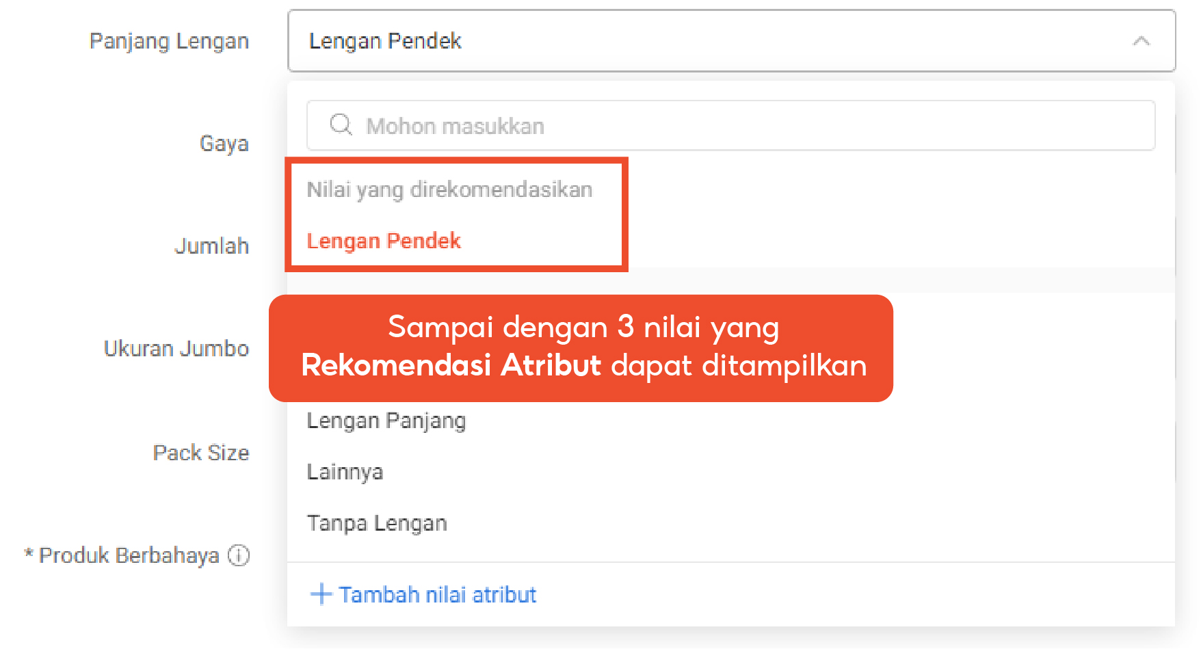1201x649 pixels.
Task: Click the Gaya attribute label
Action: (x=224, y=143)
